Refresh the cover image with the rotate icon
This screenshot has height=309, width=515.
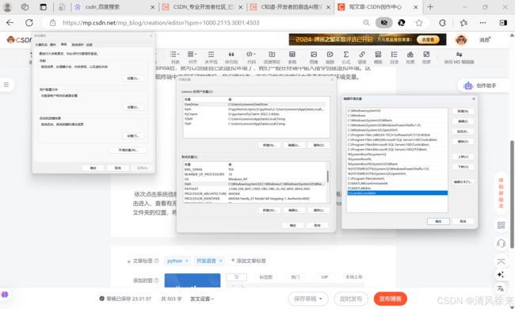236,277
